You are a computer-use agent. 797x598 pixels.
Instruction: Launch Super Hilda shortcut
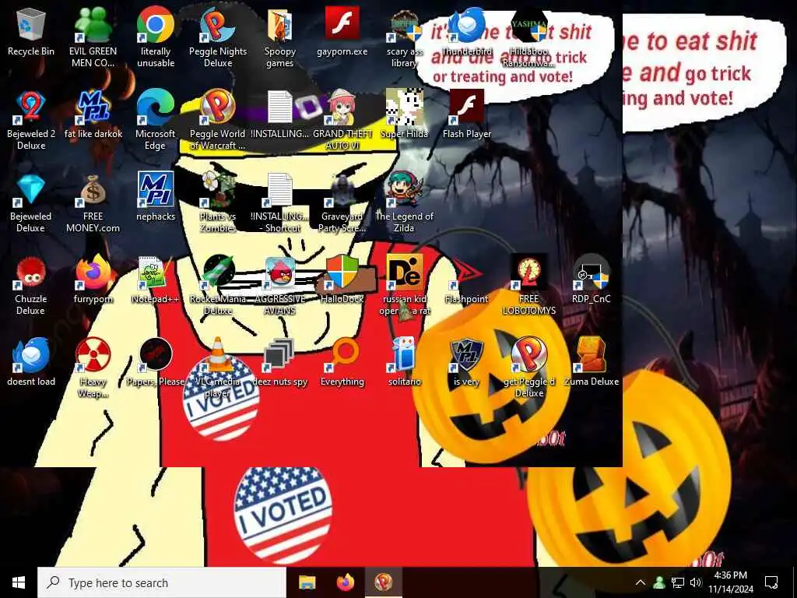(405, 114)
